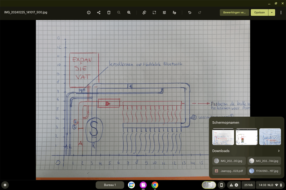This screenshot has height=190, width=286.
Task: Select the draw annotation tool
Action: pyautogui.click(x=174, y=12)
